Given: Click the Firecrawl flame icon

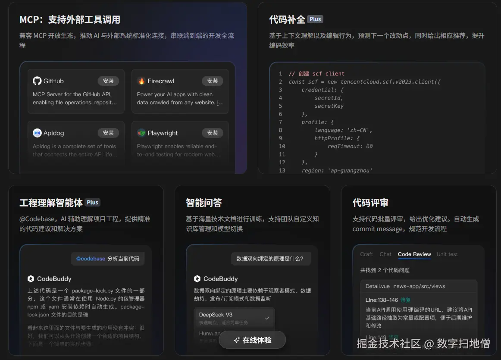Looking at the screenshot, I should (x=141, y=81).
